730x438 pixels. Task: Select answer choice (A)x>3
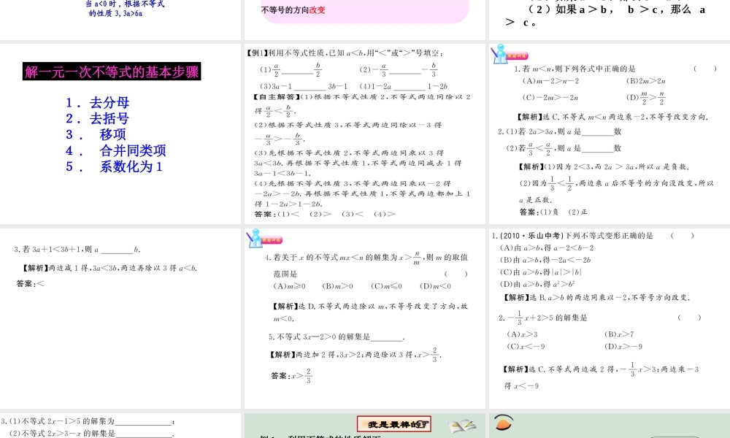pyautogui.click(x=522, y=334)
